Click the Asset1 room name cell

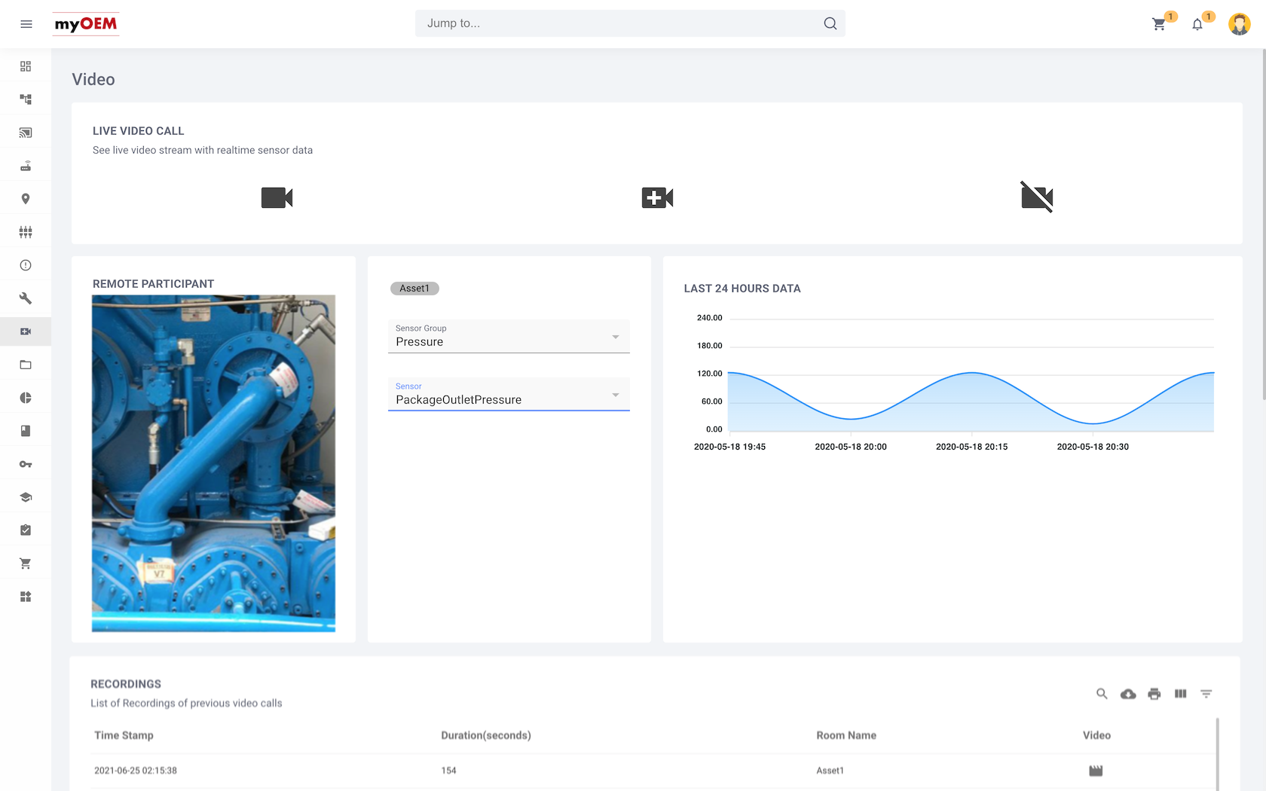pos(830,771)
